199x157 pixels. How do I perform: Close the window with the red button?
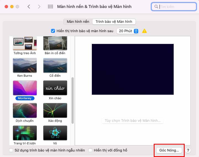point(6,7)
